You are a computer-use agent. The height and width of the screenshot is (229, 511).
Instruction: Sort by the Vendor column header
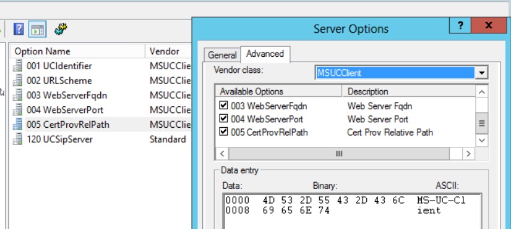168,51
